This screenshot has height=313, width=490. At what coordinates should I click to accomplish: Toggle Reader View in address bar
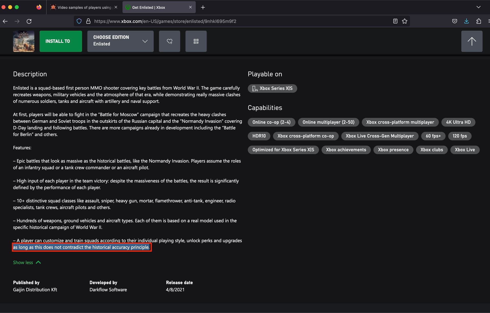click(x=395, y=21)
